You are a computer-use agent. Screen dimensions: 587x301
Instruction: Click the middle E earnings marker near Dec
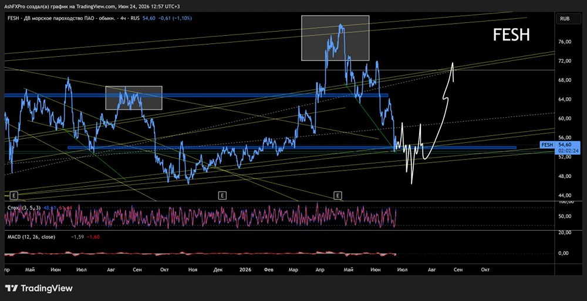coord(222,196)
